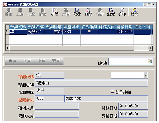159x123 pixels.
Task: Toggle 訂單沖銷 checkbox in grid row A01
Action: (x=89, y=31)
